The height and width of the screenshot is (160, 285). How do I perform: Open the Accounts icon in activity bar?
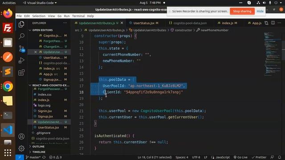click(21, 136)
